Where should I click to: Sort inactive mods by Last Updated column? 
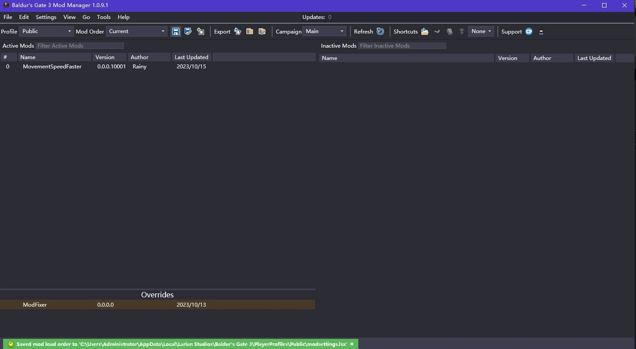[594, 58]
